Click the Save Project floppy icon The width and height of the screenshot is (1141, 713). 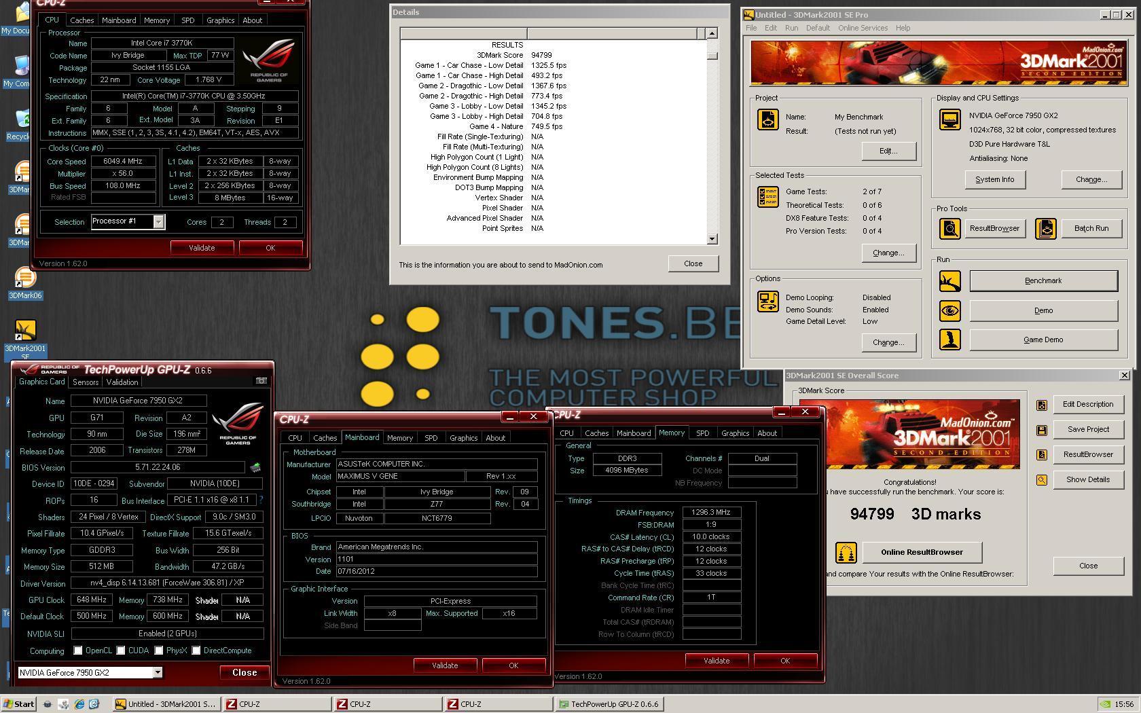coord(1041,430)
